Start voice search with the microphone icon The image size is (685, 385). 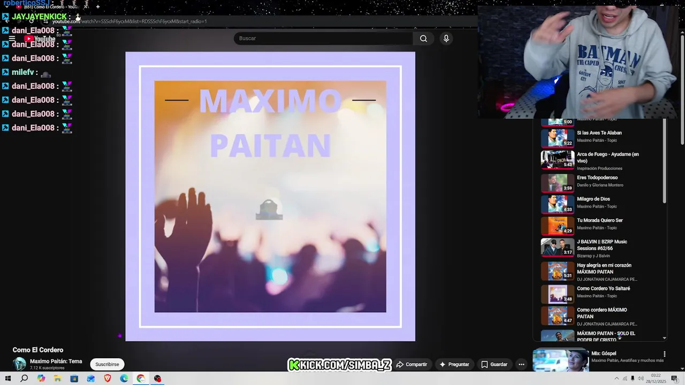(446, 38)
